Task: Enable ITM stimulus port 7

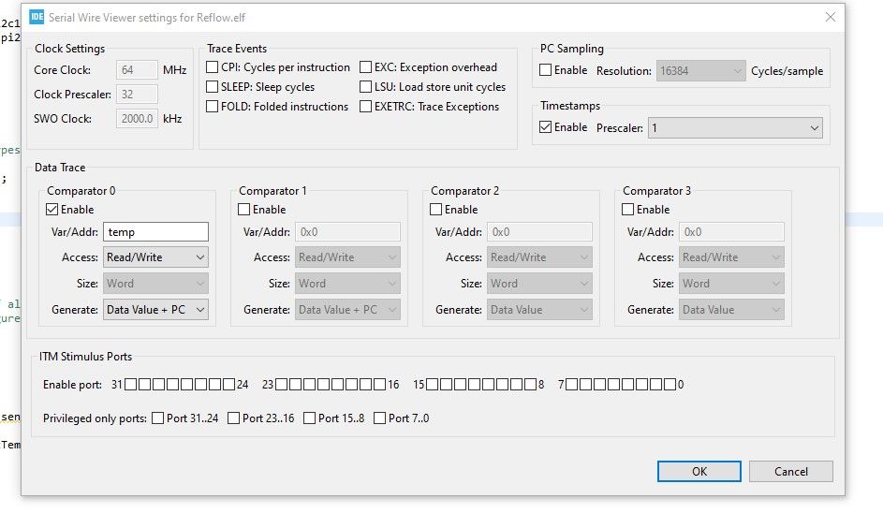Action: pos(571,385)
